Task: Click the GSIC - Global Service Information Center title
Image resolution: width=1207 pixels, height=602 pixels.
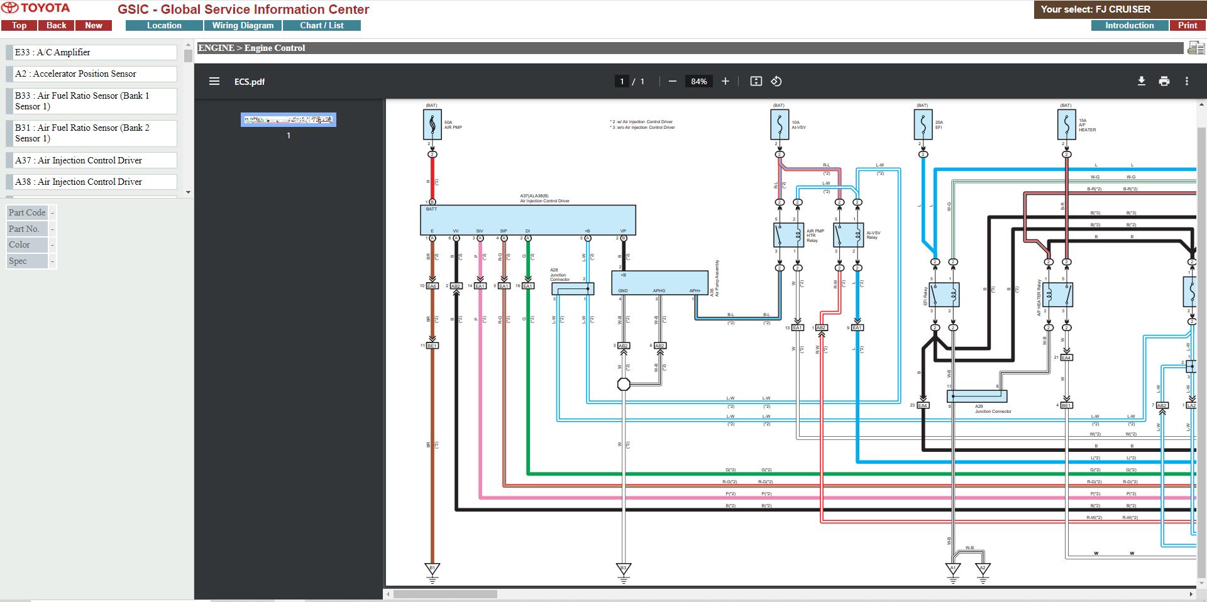Action: coord(243,9)
